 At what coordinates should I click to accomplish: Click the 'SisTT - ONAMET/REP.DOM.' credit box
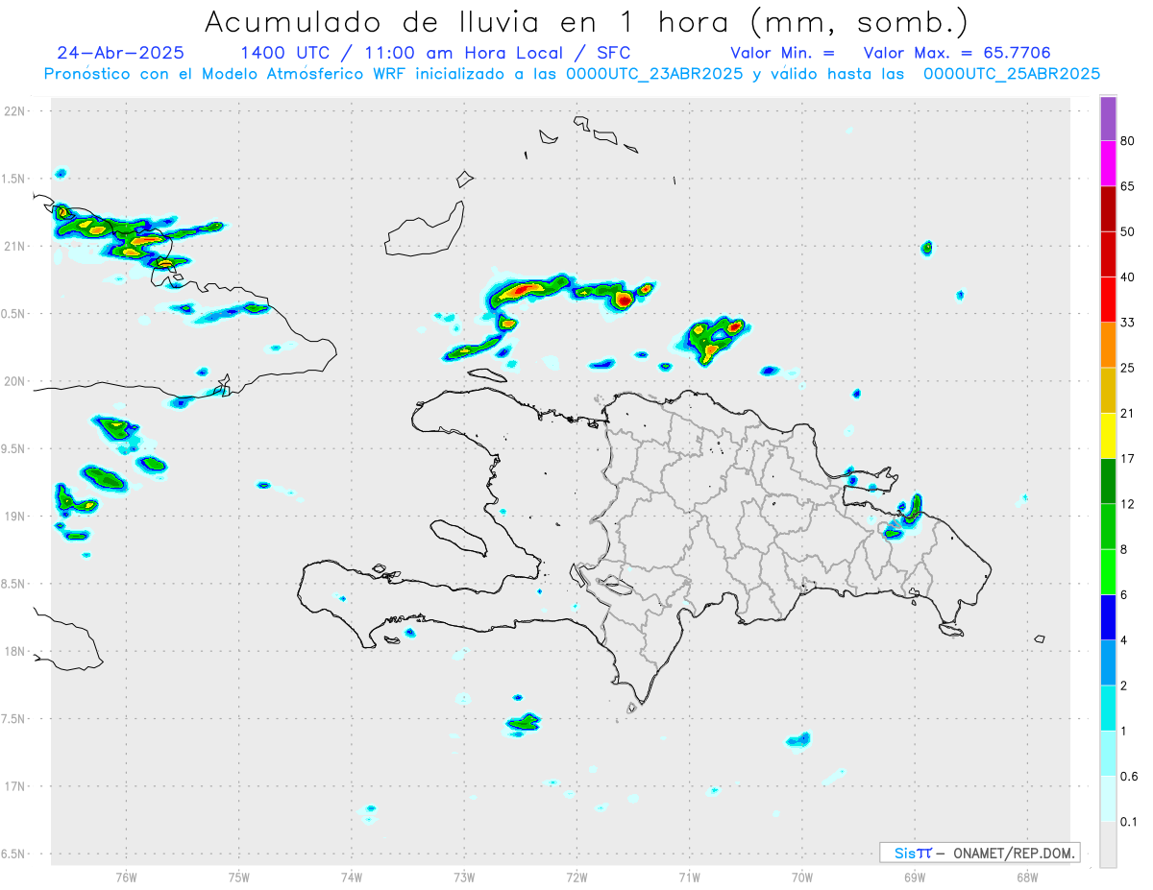tap(979, 853)
